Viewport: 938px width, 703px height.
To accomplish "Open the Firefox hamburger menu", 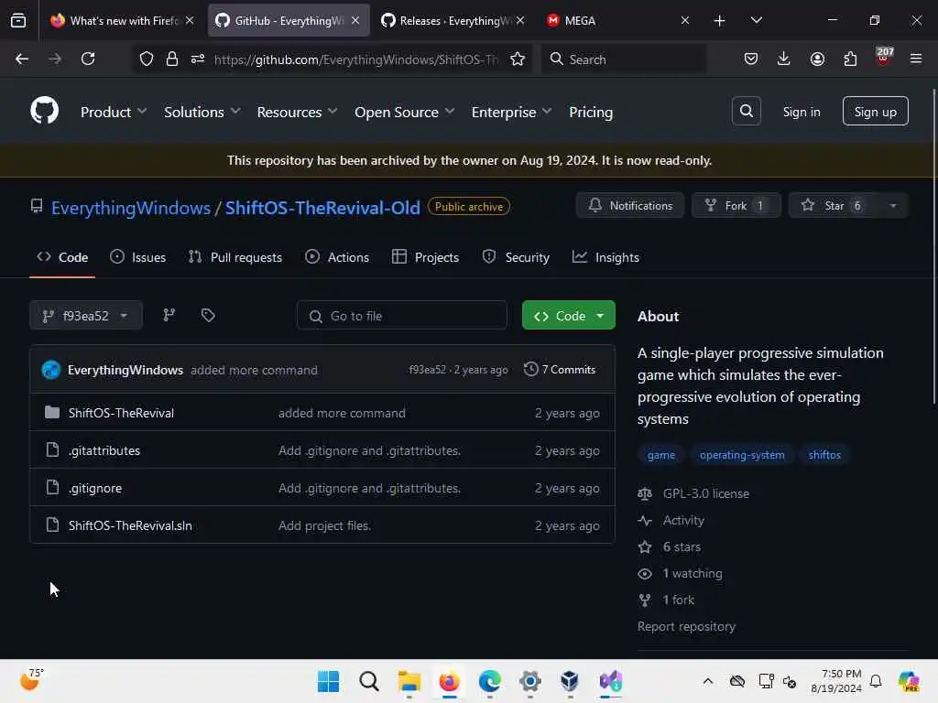I will pyautogui.click(x=916, y=59).
